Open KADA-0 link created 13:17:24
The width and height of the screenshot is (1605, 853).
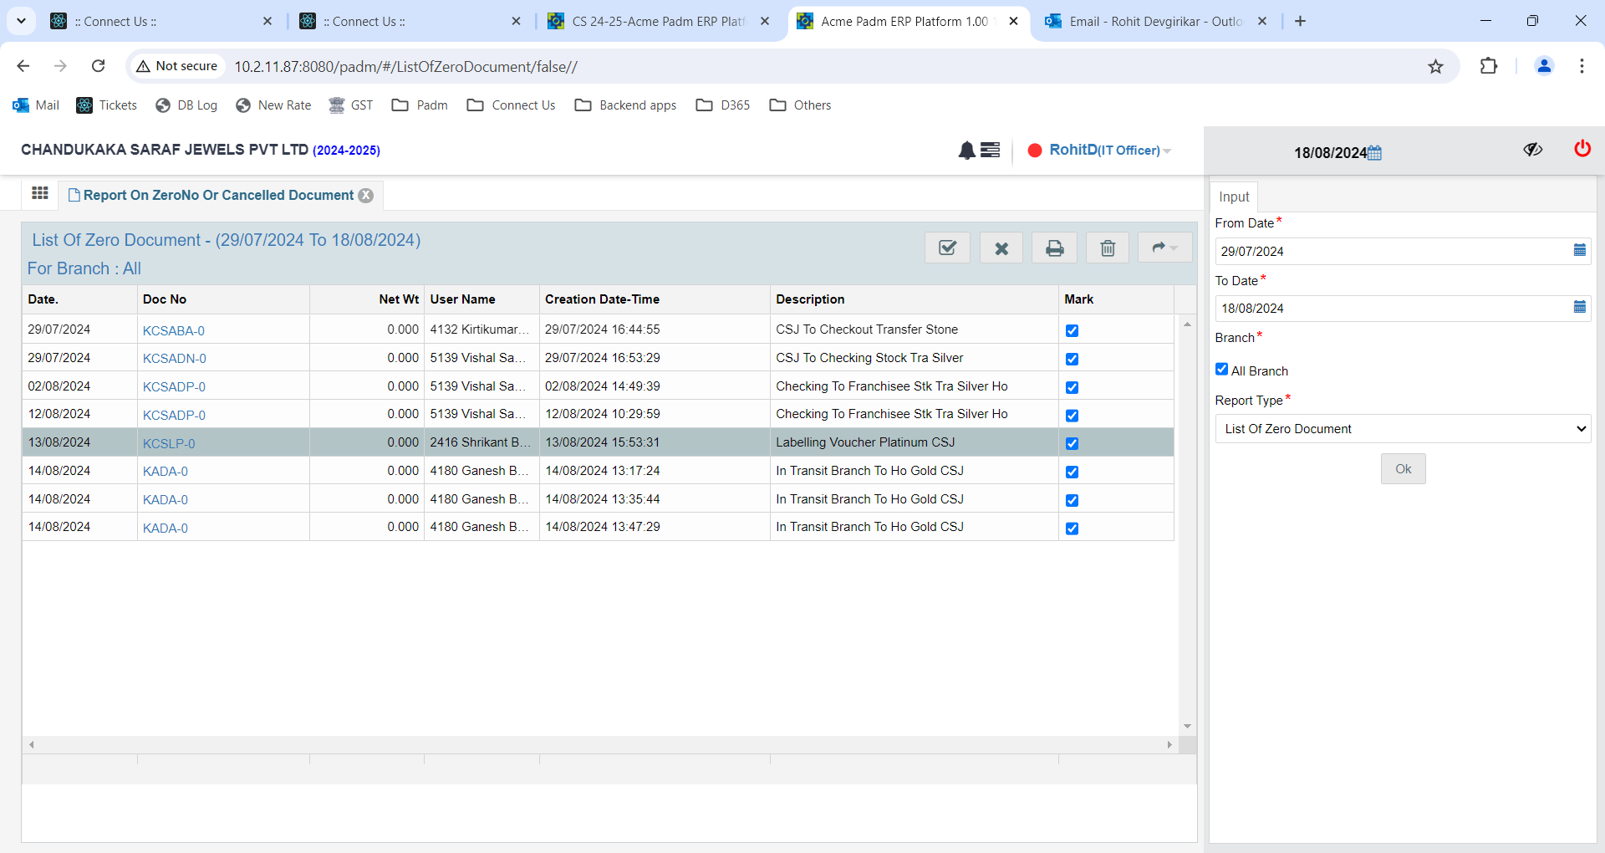click(x=166, y=472)
